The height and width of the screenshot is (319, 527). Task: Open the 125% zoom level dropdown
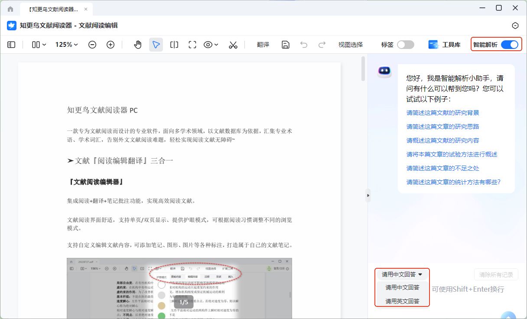pos(67,45)
